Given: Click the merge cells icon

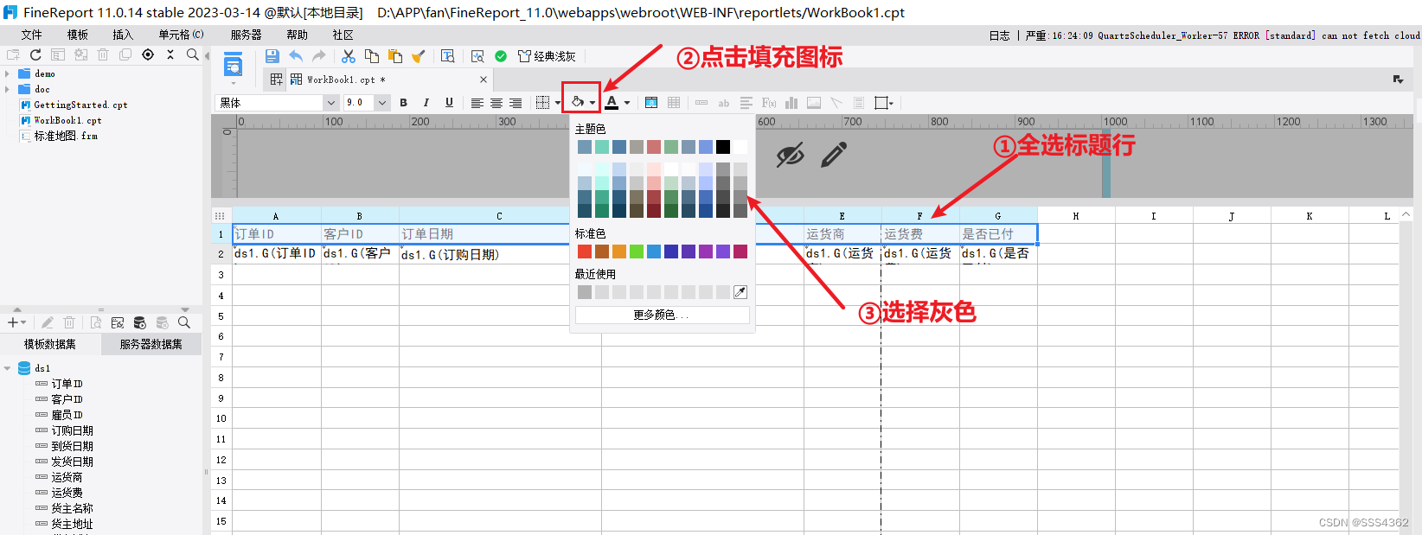Looking at the screenshot, I should (x=651, y=103).
